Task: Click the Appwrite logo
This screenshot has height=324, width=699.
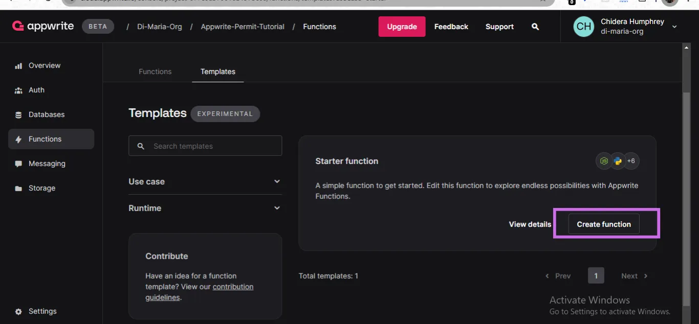Action: pos(43,26)
